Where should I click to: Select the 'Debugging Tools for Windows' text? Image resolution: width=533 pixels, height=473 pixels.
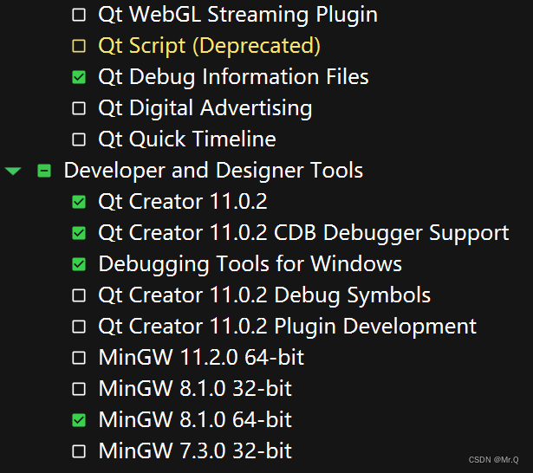pyautogui.click(x=250, y=264)
